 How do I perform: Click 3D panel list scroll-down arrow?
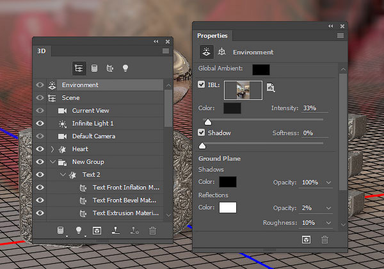tap(168, 215)
